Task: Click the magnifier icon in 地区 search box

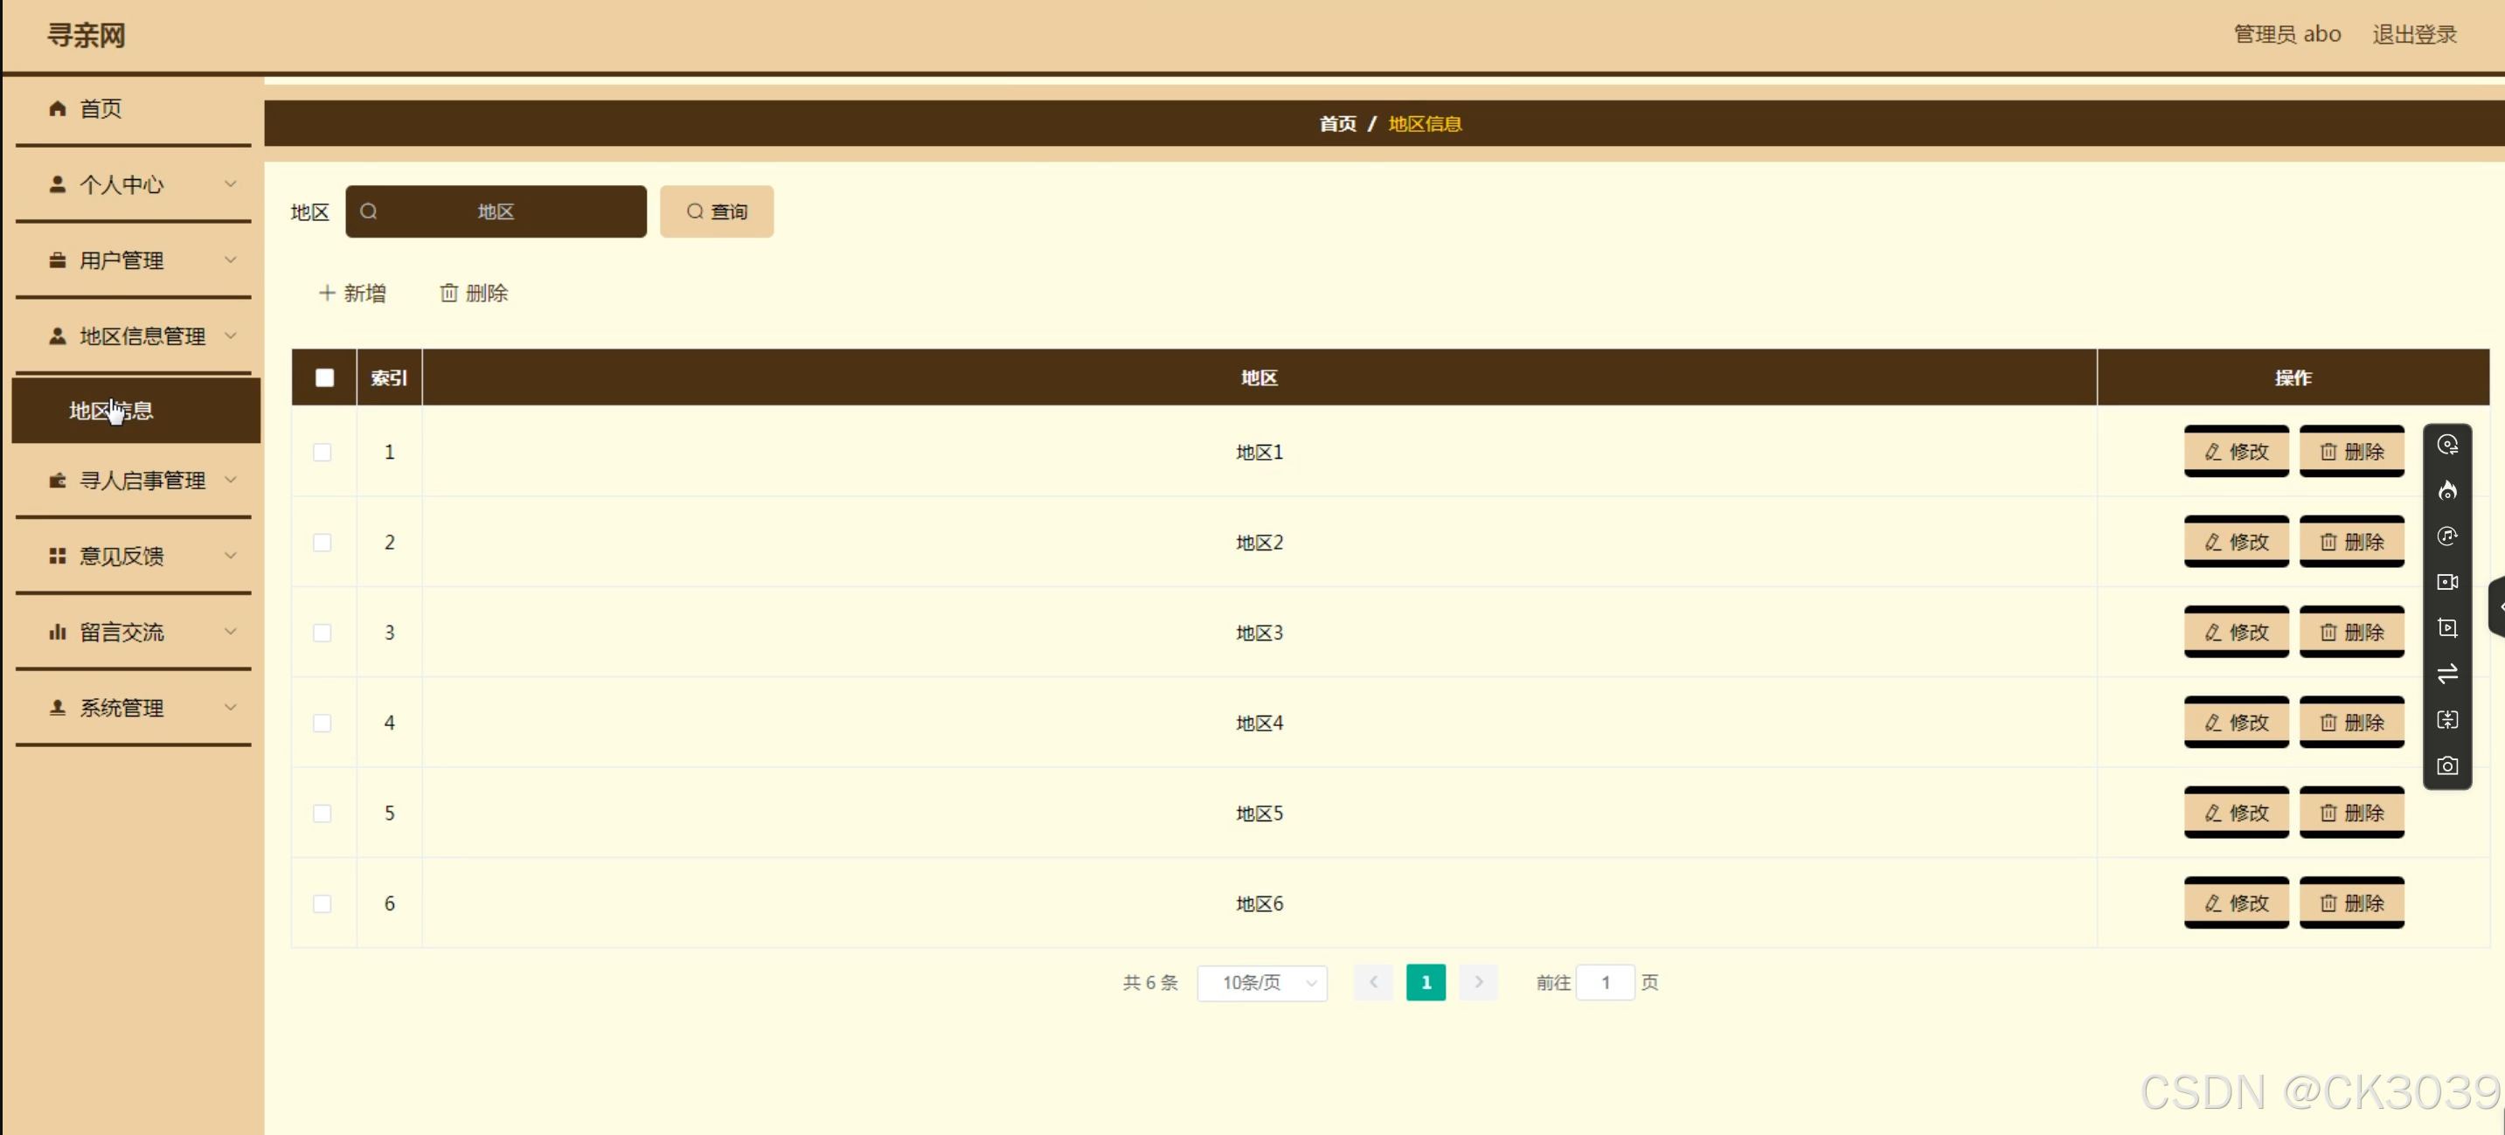Action: (369, 211)
